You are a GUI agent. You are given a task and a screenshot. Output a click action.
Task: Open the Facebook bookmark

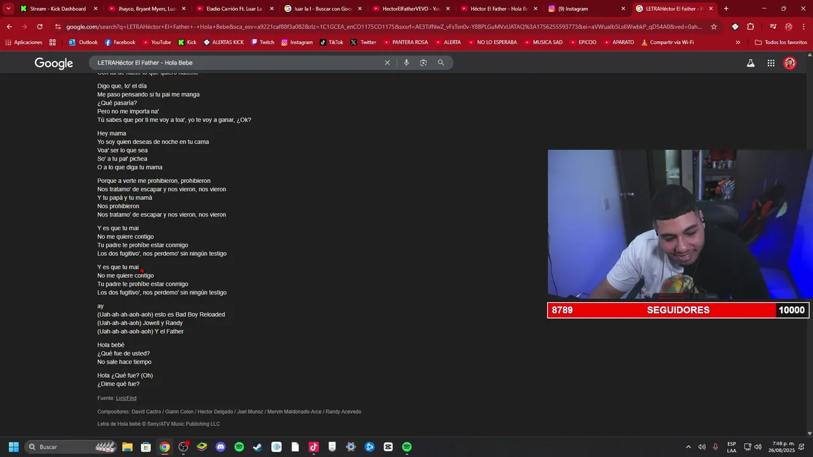tap(120, 42)
